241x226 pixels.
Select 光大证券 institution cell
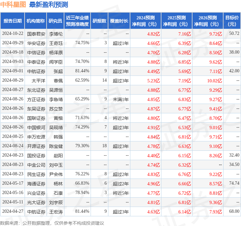pyautogui.click(x=36, y=202)
